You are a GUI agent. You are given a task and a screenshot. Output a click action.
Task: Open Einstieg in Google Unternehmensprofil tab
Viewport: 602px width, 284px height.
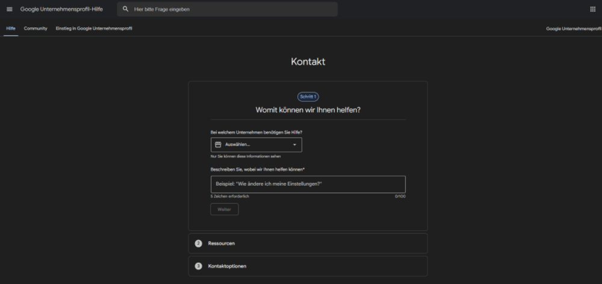(x=94, y=28)
